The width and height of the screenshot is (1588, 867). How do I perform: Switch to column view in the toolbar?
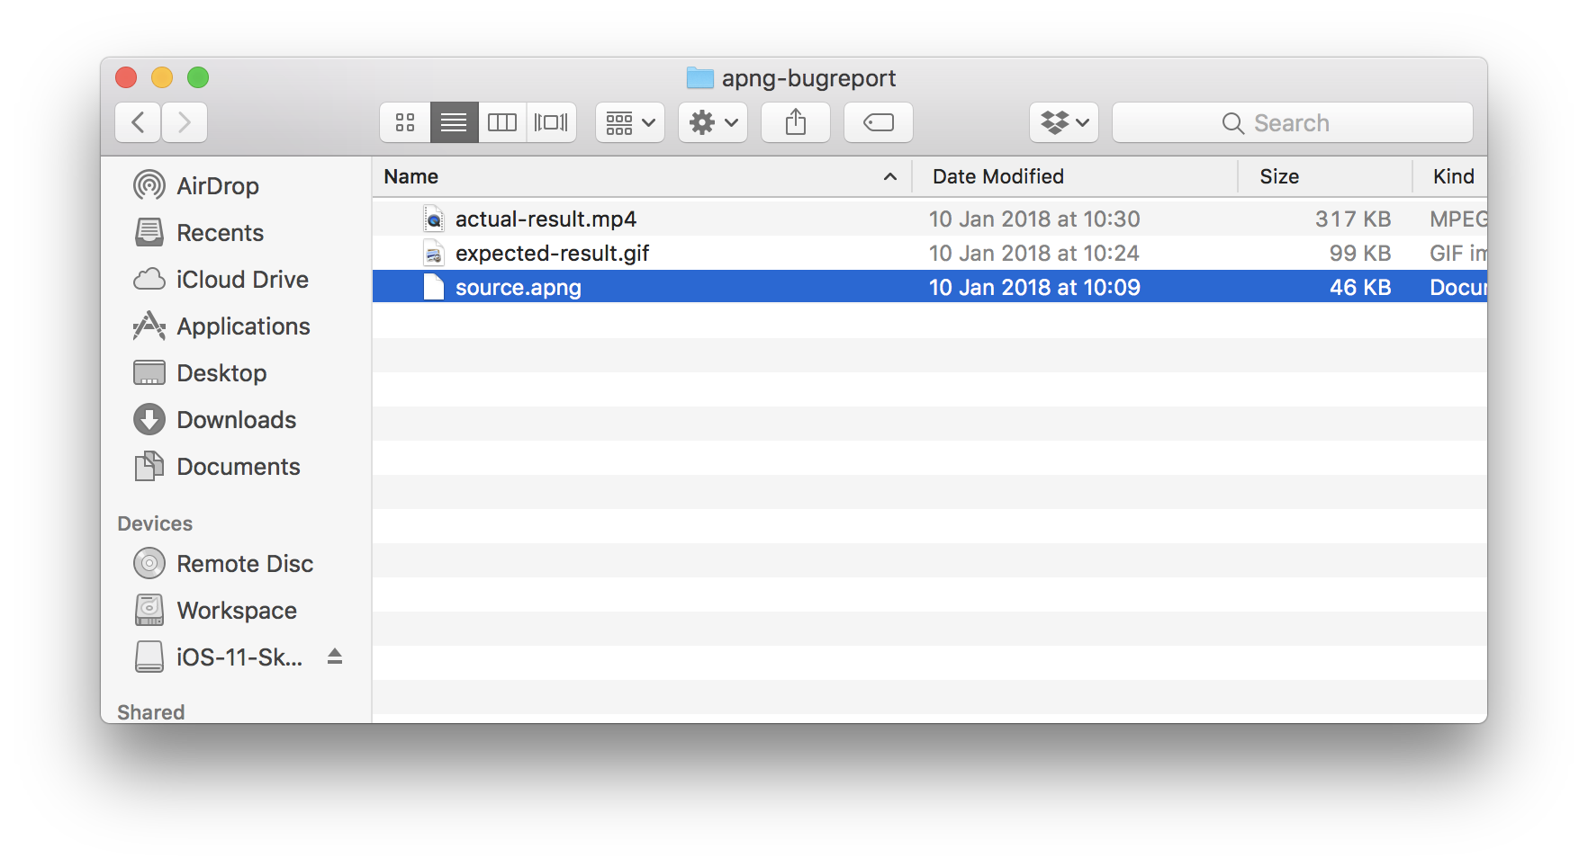click(501, 122)
